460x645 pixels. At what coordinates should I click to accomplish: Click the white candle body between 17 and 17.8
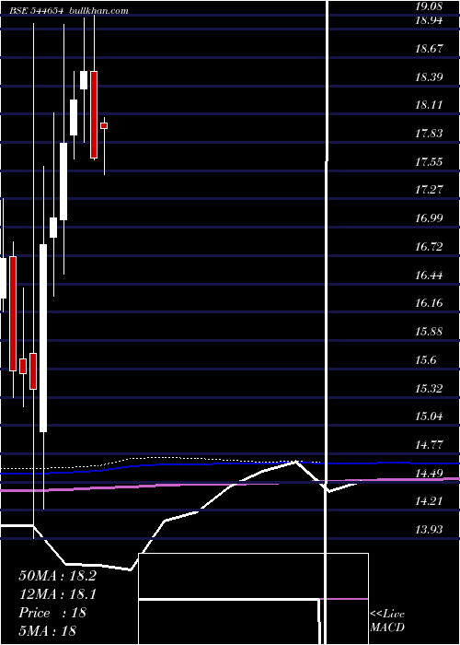pos(63,182)
